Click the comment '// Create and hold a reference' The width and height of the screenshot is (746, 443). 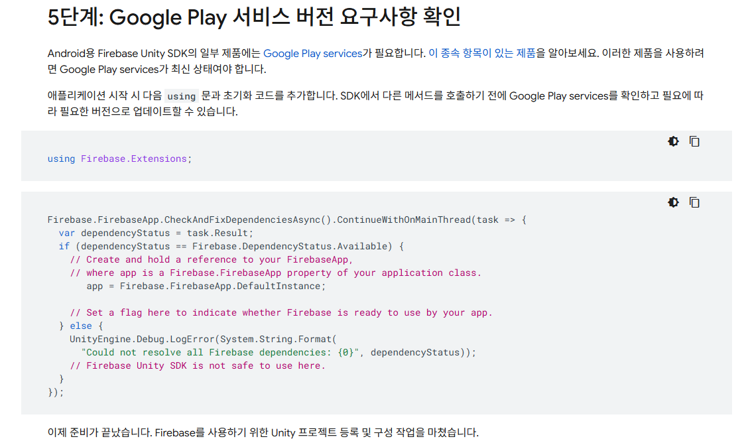pos(212,260)
